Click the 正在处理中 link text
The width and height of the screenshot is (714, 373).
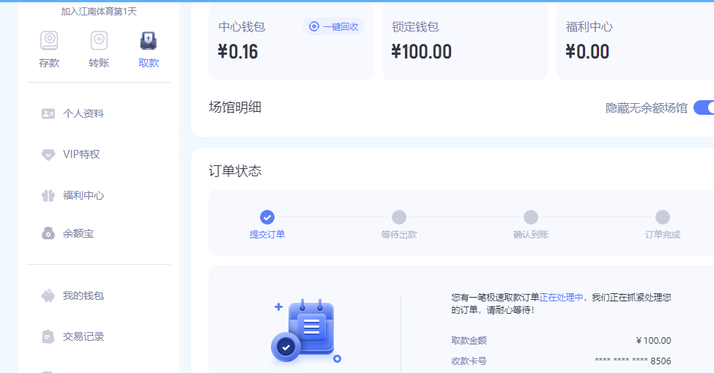coord(562,297)
